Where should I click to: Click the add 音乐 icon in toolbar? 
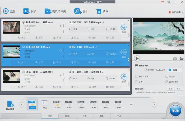tap(77, 11)
